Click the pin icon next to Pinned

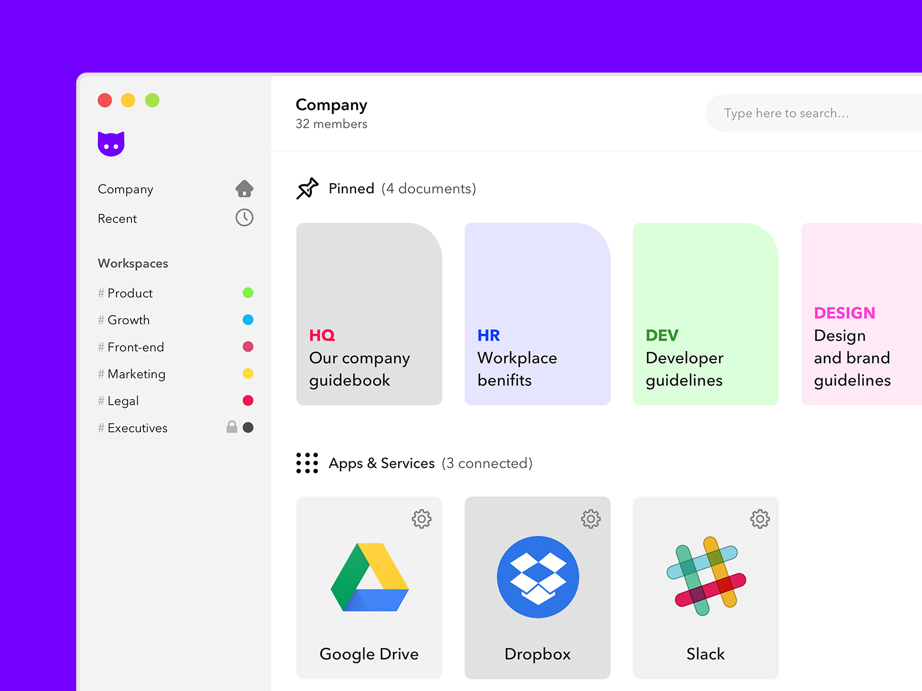coord(307,188)
